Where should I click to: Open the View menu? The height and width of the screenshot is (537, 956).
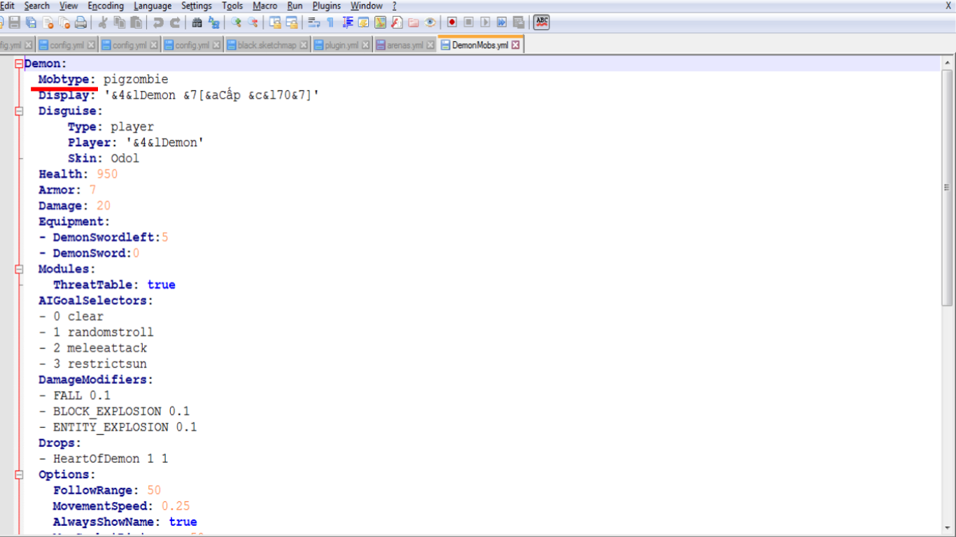[x=69, y=6]
